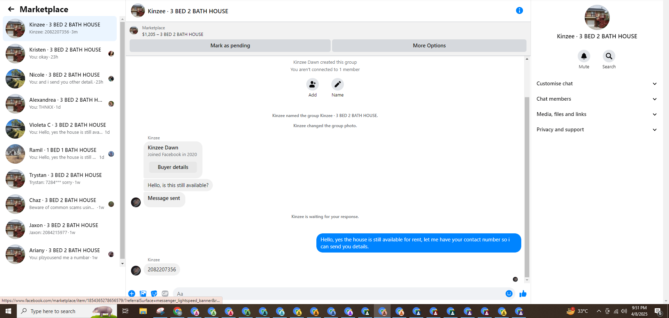The width and height of the screenshot is (669, 318).
Task: Open volume control in system tray
Action: tap(624, 311)
